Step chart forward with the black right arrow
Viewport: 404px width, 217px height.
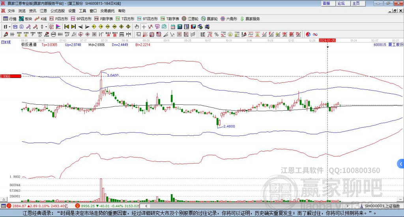tap(87, 27)
